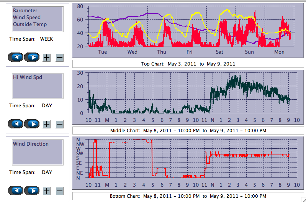Screen dimensions: 306x202
Task: Select Wind Speed in the top chart list
Action: click(x=26, y=17)
